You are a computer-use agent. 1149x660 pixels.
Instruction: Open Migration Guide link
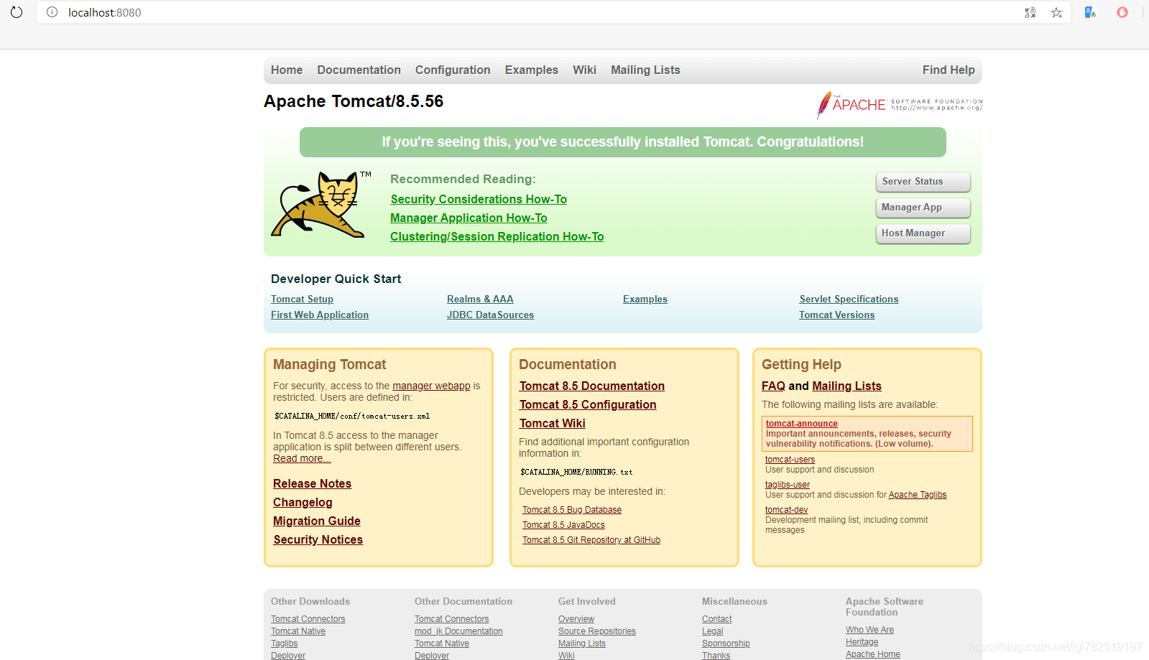pos(317,521)
